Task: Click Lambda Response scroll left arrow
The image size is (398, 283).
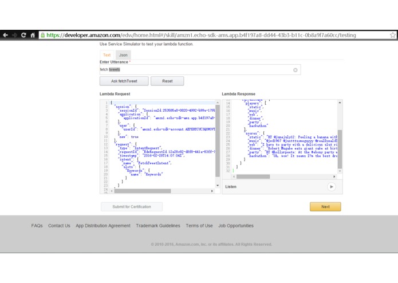Action: 234,176
